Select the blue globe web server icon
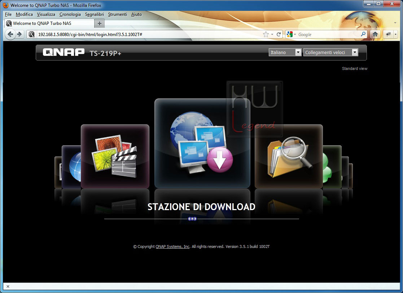 (71, 167)
